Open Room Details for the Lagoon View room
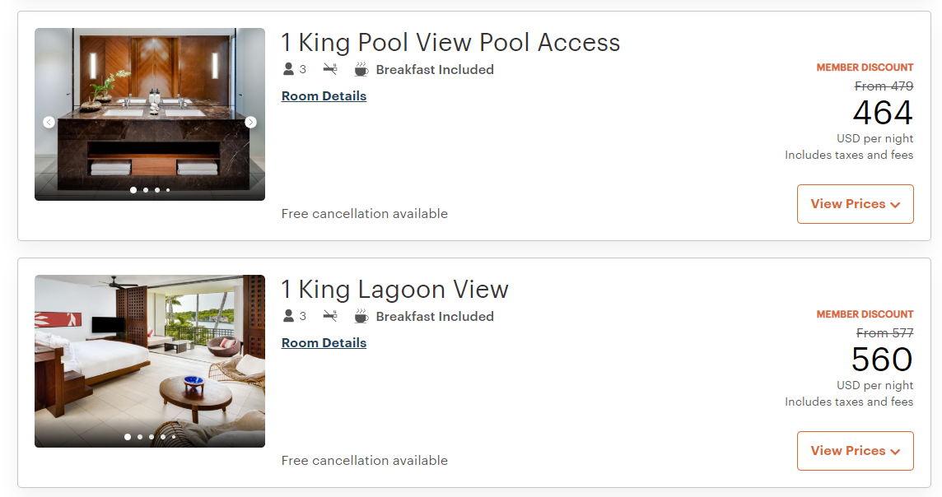 click(323, 342)
